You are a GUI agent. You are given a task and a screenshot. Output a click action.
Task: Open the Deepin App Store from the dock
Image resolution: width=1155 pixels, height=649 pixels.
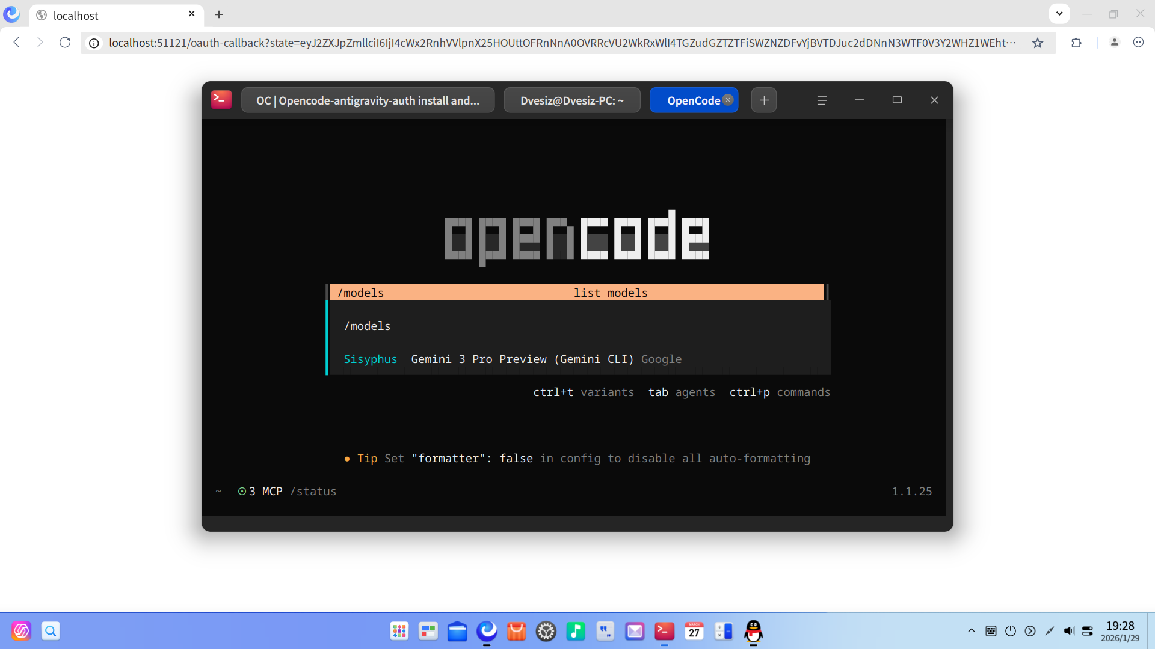pos(516,631)
